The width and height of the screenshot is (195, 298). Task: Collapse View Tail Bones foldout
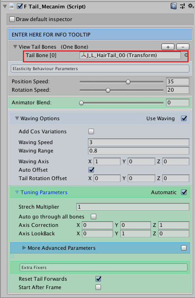(15, 47)
